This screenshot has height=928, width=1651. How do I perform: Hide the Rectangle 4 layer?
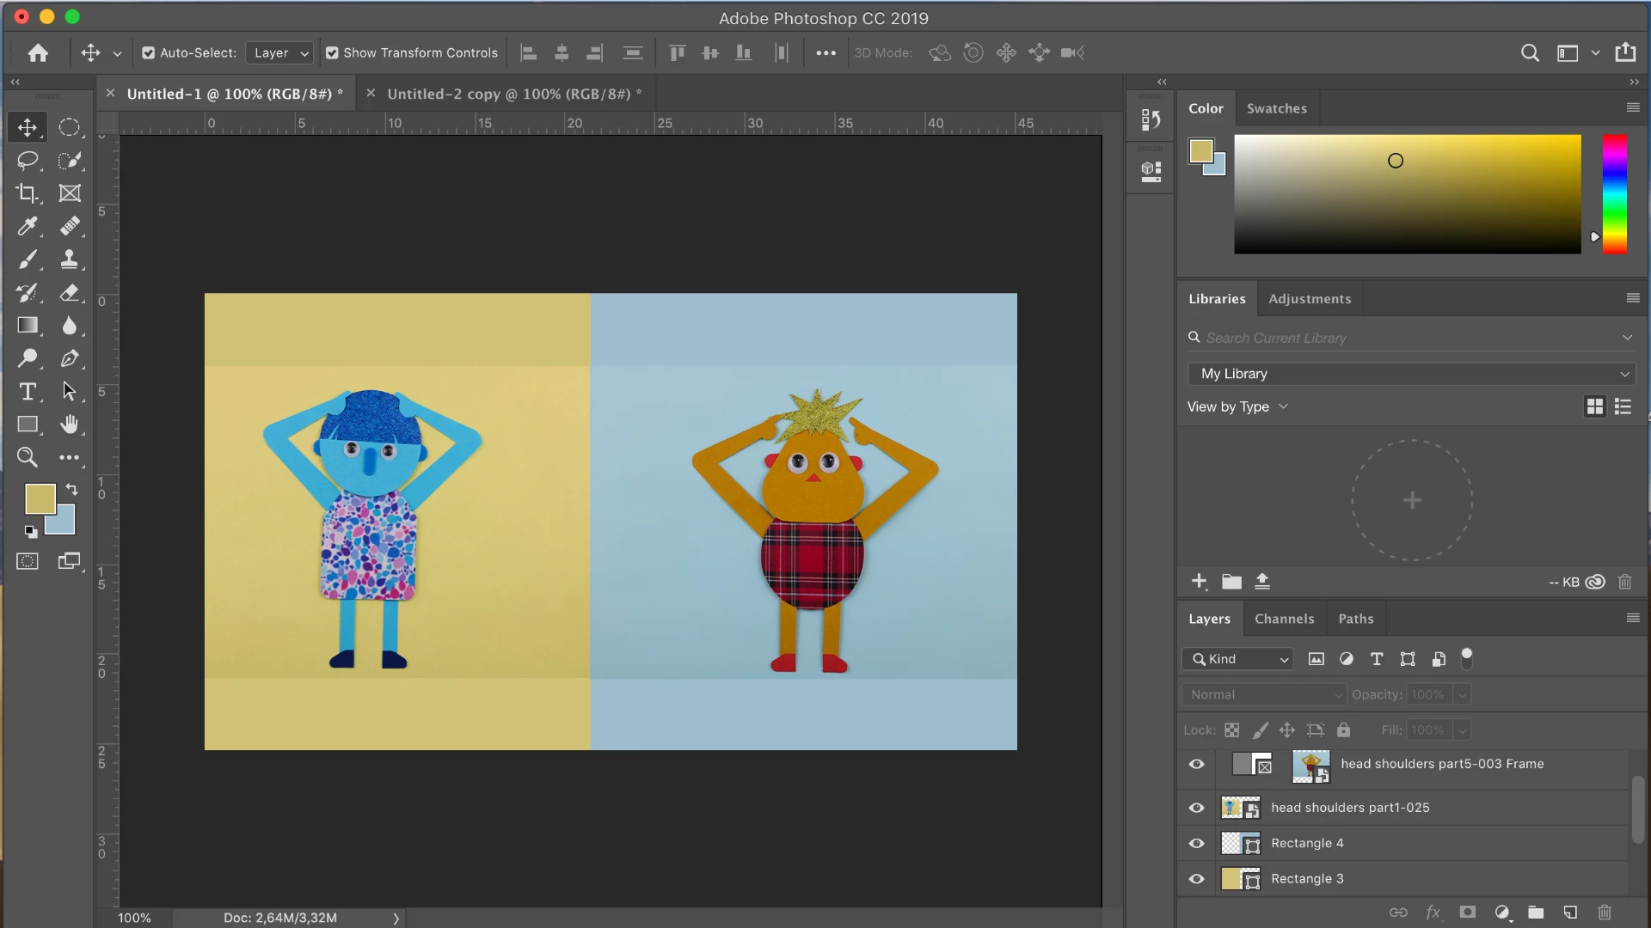[x=1196, y=844]
